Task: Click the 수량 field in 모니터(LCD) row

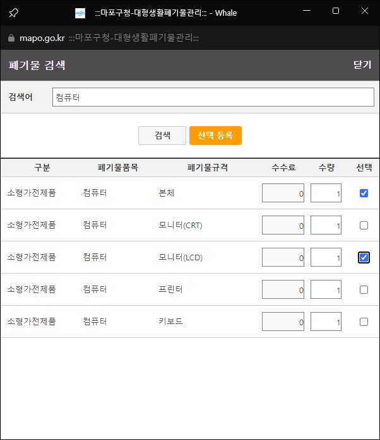Action: (x=326, y=257)
